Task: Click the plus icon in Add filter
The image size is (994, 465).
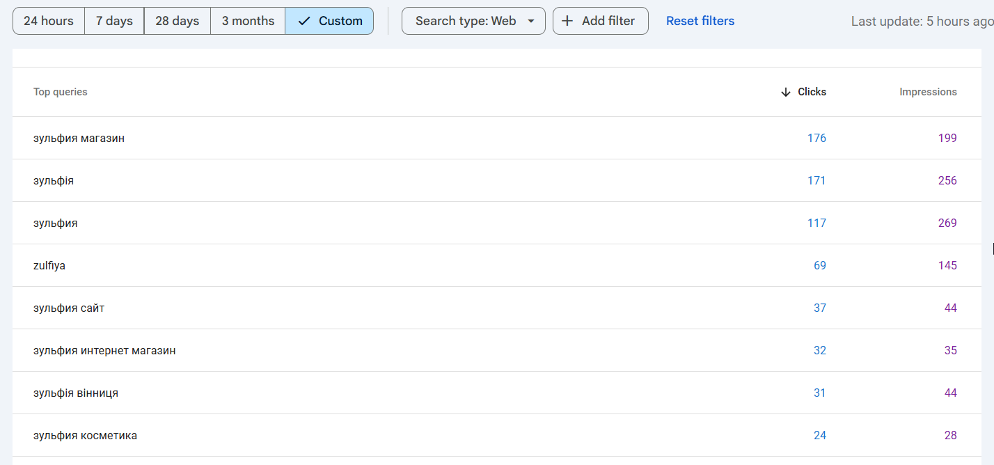Action: click(x=567, y=21)
